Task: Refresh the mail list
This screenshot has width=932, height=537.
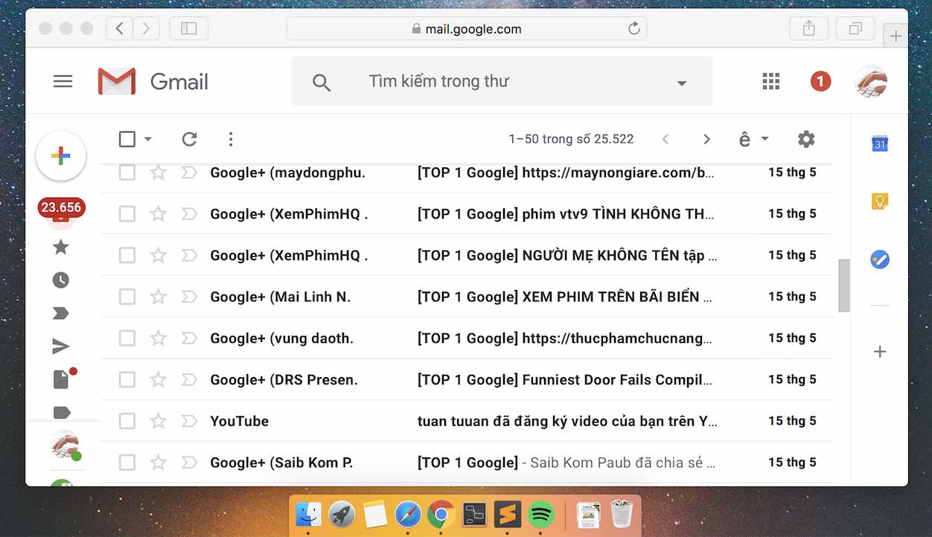Action: pyautogui.click(x=189, y=139)
